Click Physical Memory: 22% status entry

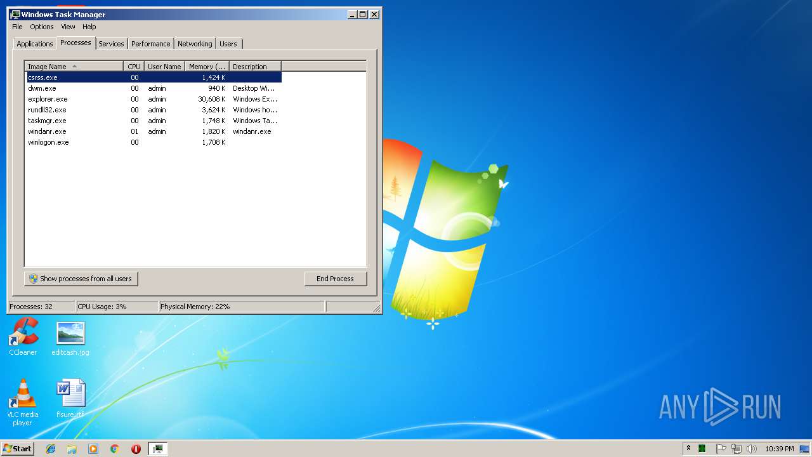tap(241, 307)
